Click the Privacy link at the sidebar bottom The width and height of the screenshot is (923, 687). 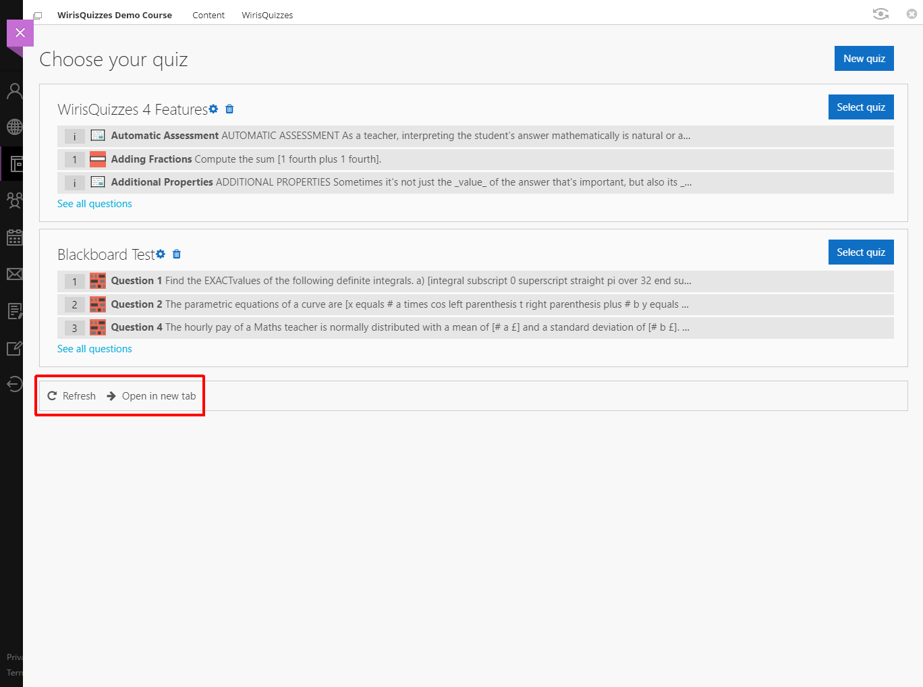tap(15, 657)
